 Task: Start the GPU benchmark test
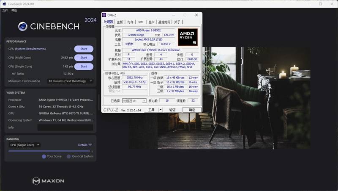click(84, 49)
